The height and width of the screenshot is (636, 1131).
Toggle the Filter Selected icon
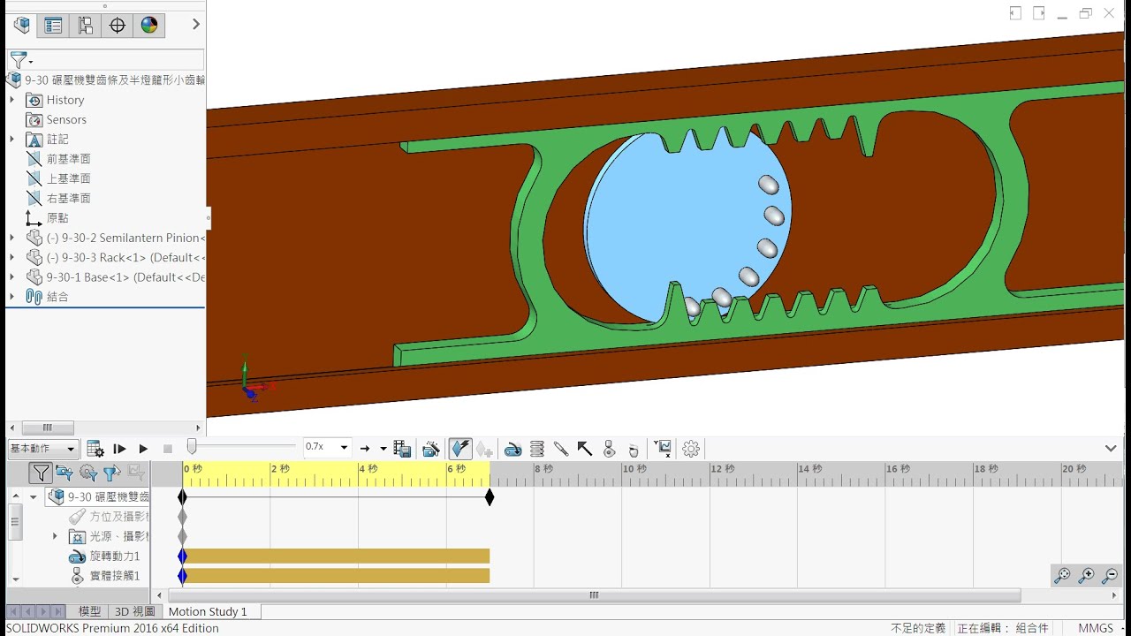[x=111, y=473]
